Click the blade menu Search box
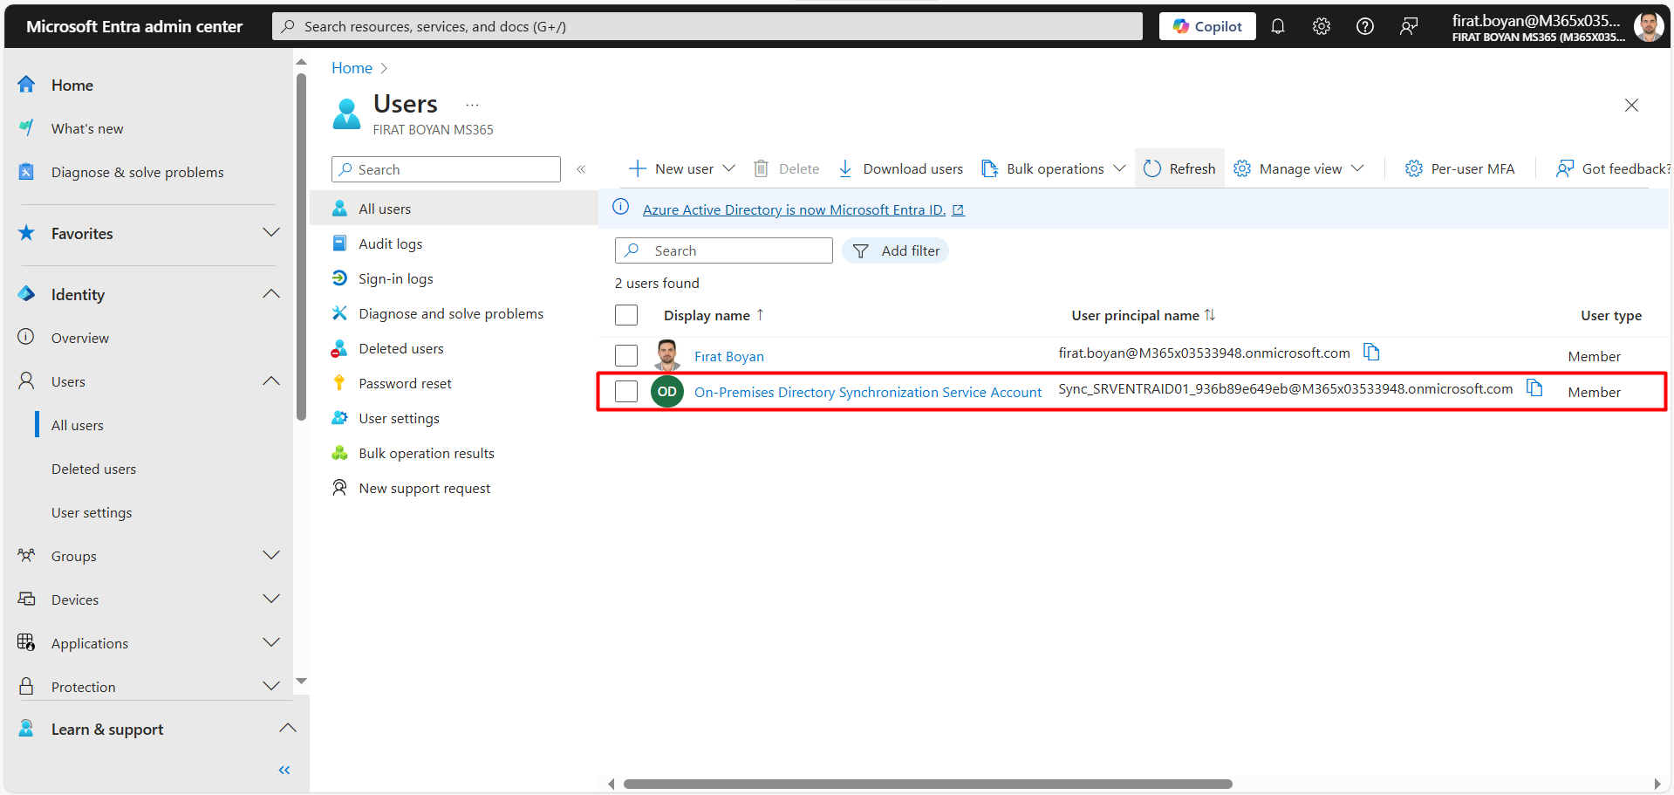 pyautogui.click(x=446, y=169)
